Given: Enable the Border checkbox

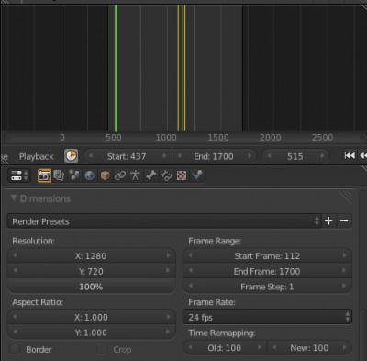Looking at the screenshot, I should [15, 349].
